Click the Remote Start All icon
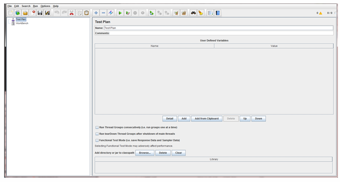This screenshot has width=340, height=182. point(152,13)
